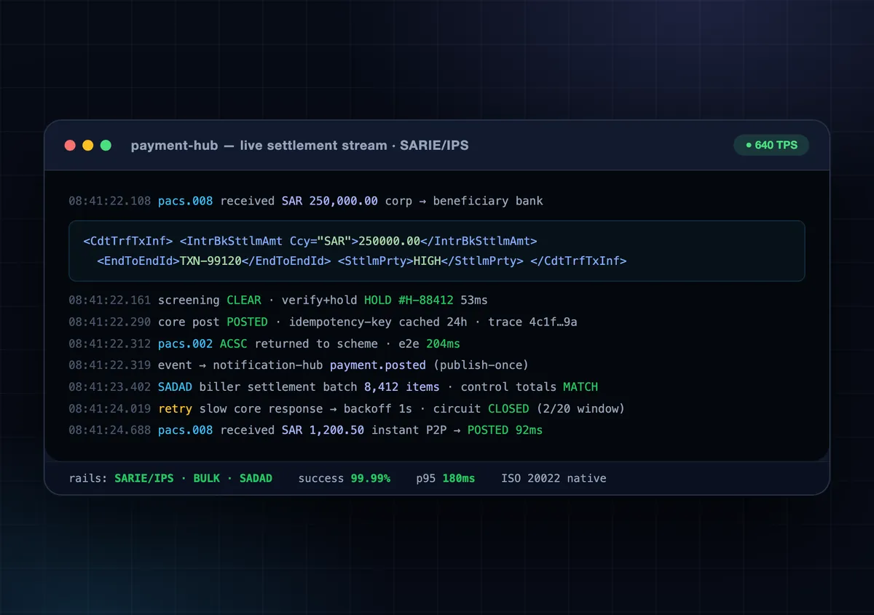Click the 'ACSC' status code
Image resolution: width=874 pixels, height=615 pixels.
[234, 344]
